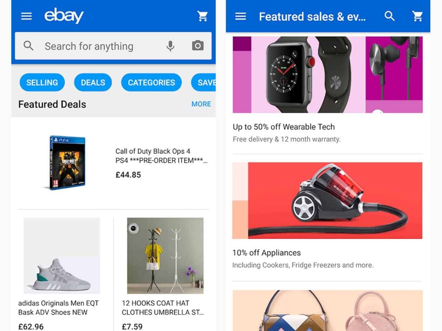
Task: Open the CATEGORIES pill
Action: [x=151, y=83]
